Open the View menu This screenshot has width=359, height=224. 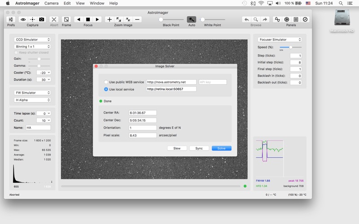pyautogui.click(x=80, y=3)
